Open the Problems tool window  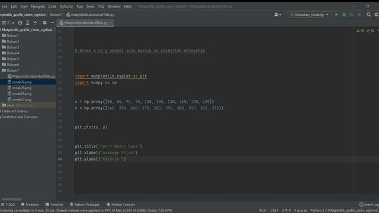tap(30, 205)
